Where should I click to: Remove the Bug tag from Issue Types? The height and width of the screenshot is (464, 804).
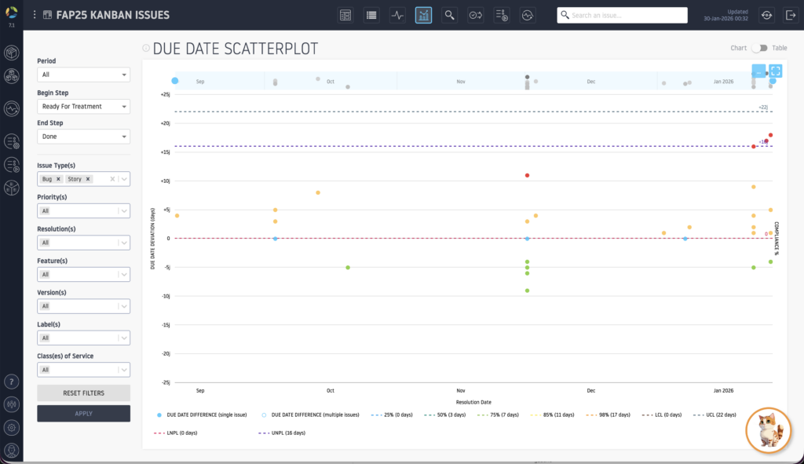[x=58, y=179]
